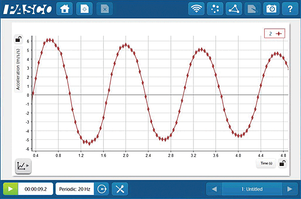The height and width of the screenshot is (199, 301).
Task: Toggle the y-axis scale lock
Action: (18, 39)
